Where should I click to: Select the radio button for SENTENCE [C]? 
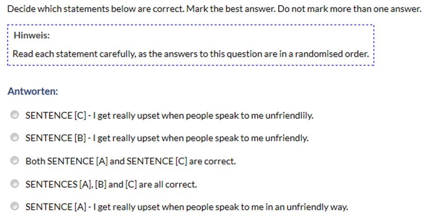tap(14, 114)
